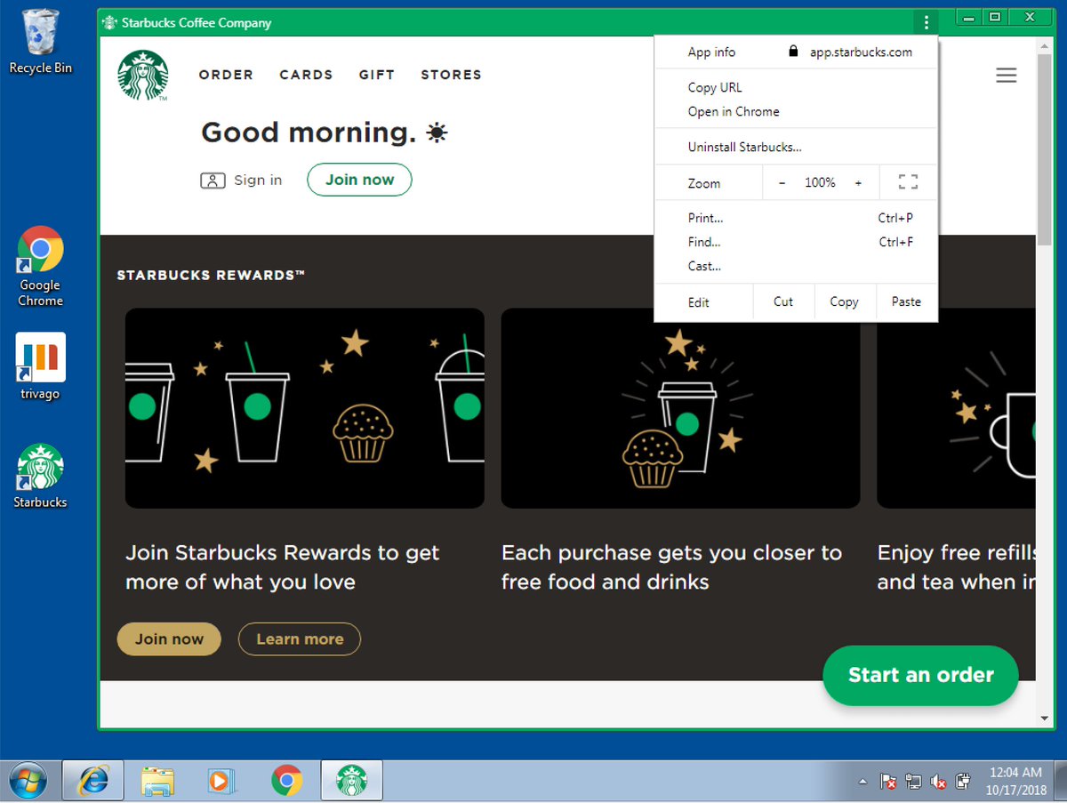Open Starbucks desktop shortcut
The image size is (1067, 803).
point(40,476)
